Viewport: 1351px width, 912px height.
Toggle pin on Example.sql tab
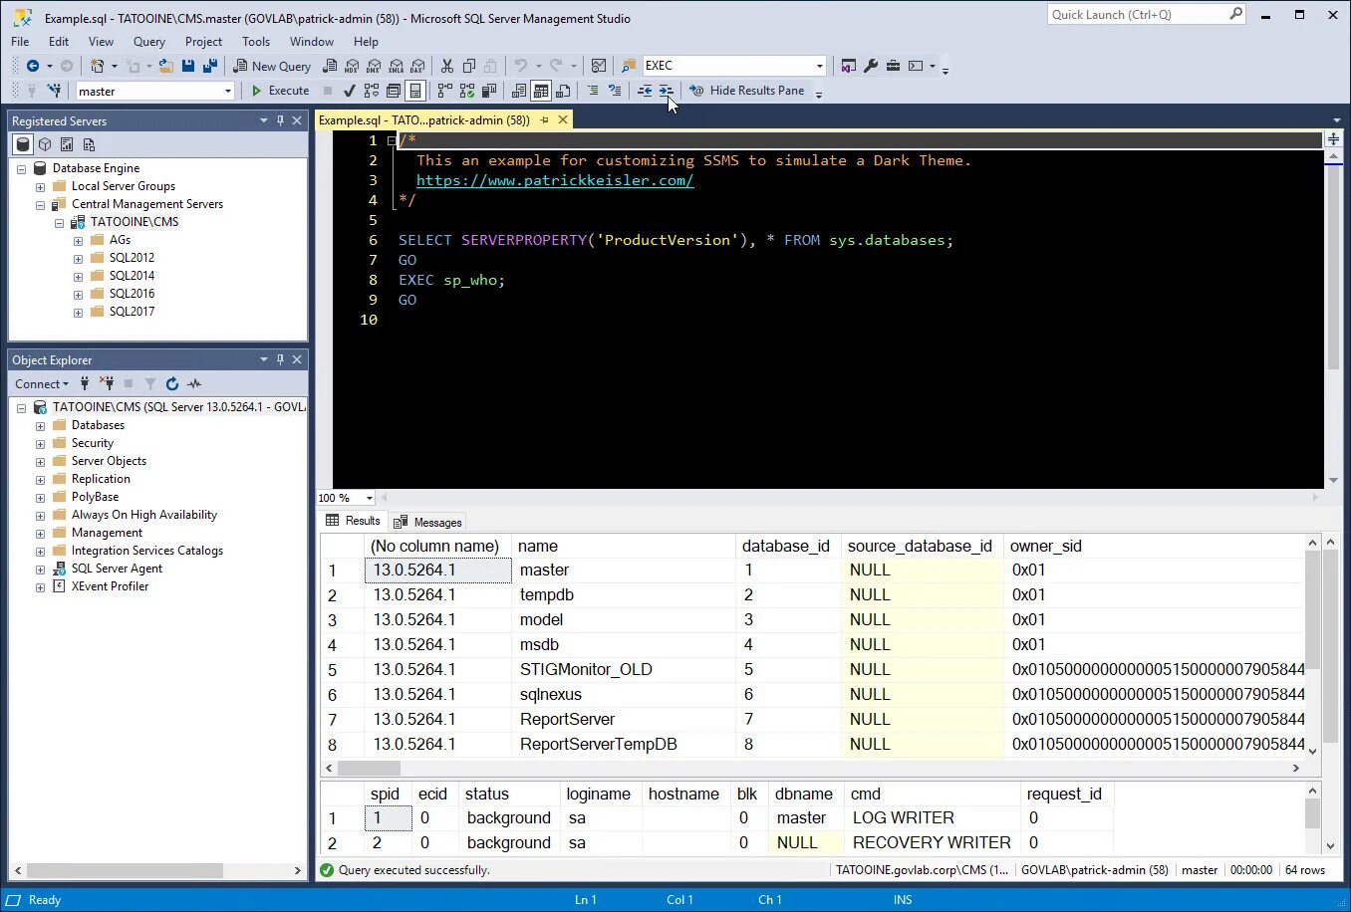[544, 119]
